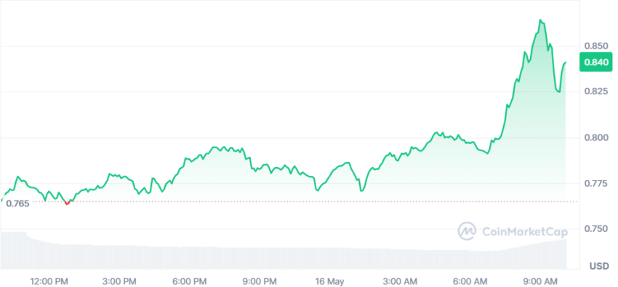Click the 0.765 opening price label
Screen dimensions: 618x287
[x=17, y=204]
